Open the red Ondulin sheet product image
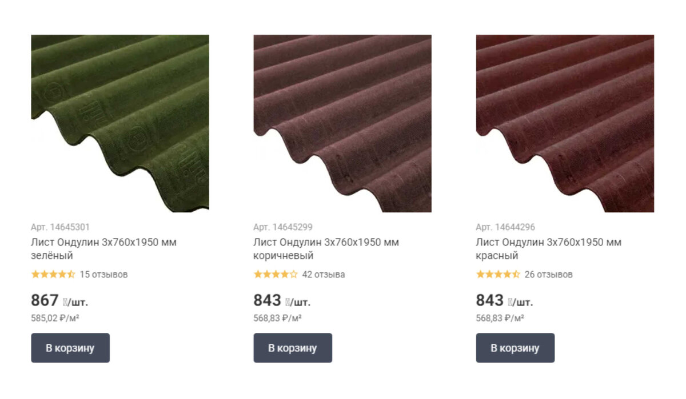This screenshot has height=399, width=686. tap(565, 123)
